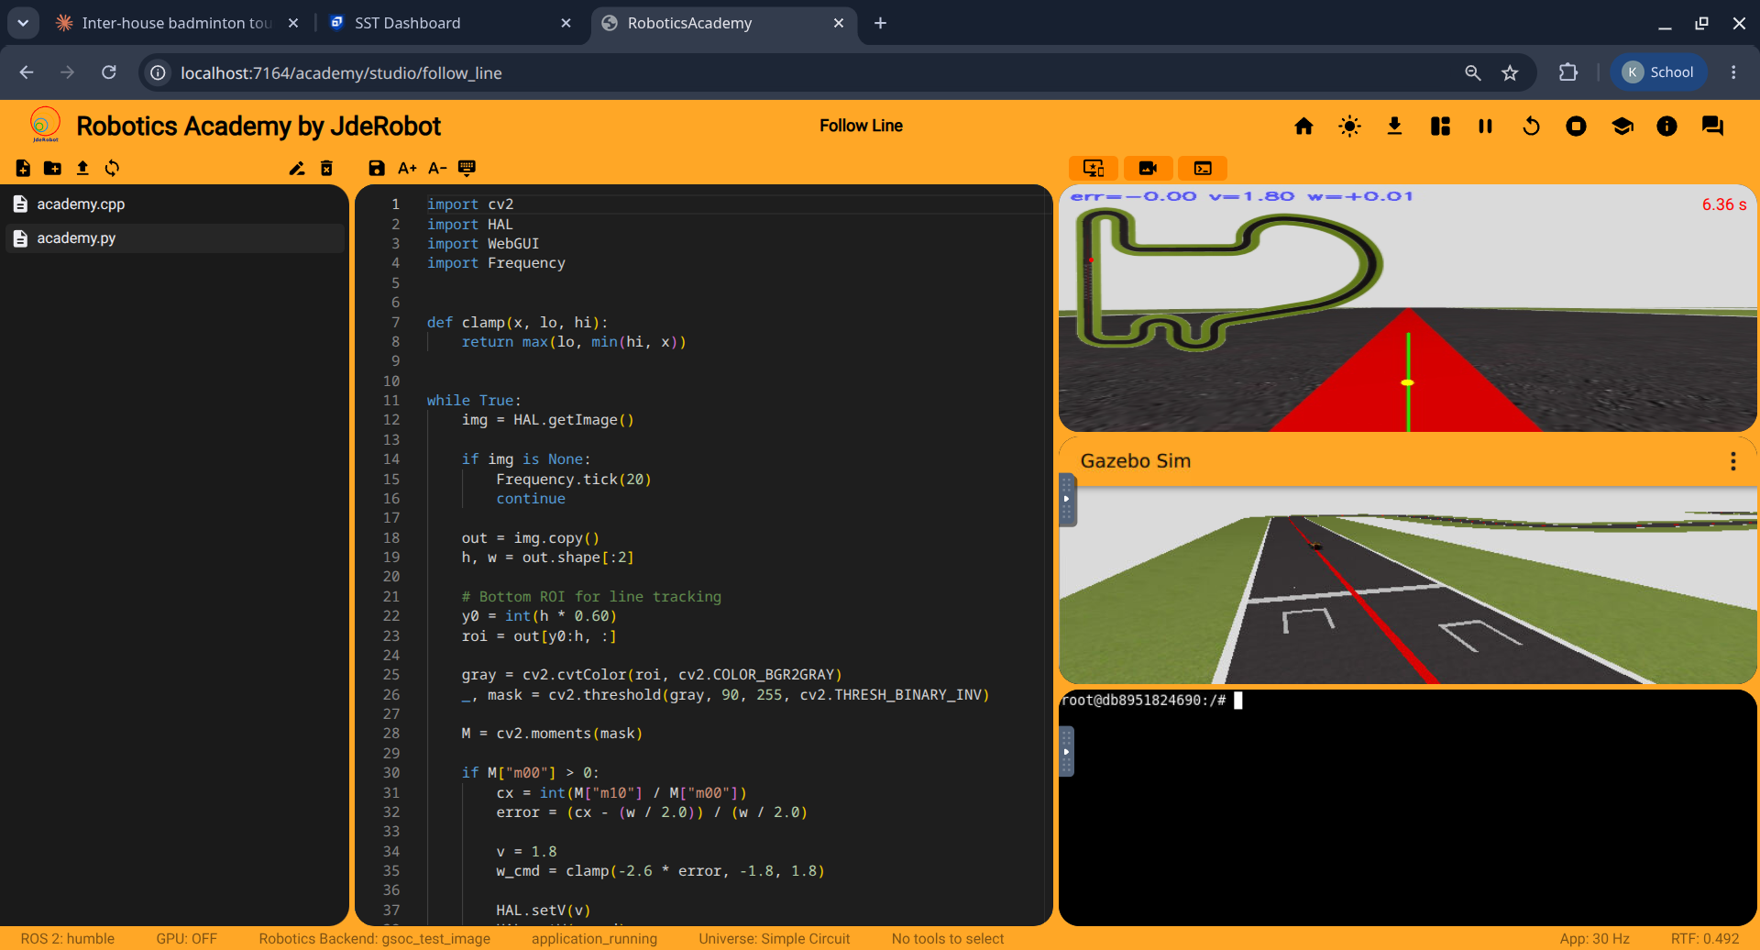Reset the simulation
This screenshot has height=950, width=1760.
point(1531,127)
